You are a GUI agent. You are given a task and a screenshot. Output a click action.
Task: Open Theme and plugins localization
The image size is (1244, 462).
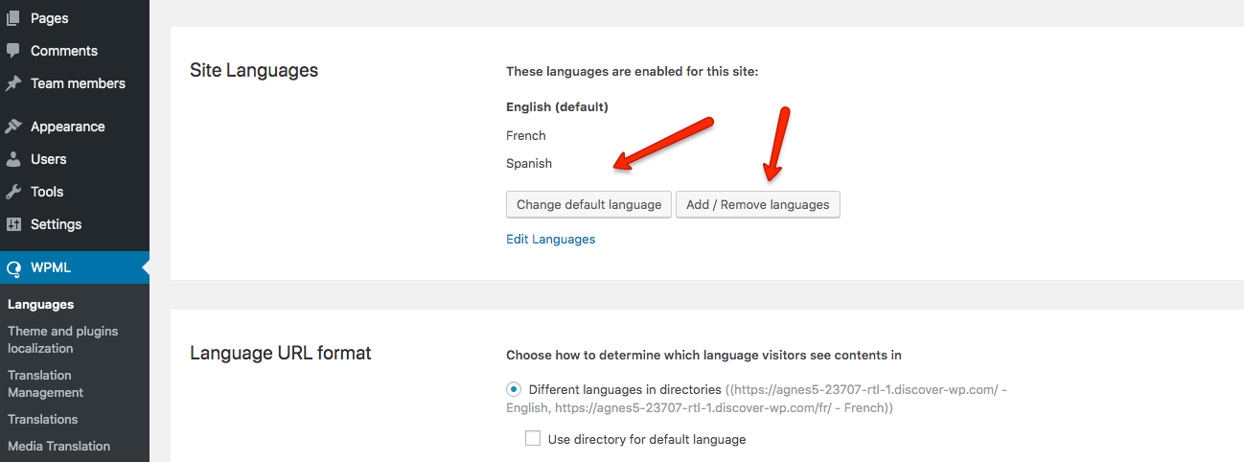tap(62, 339)
